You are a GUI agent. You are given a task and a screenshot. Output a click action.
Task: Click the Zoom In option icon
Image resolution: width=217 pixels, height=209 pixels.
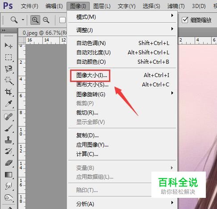(35, 20)
